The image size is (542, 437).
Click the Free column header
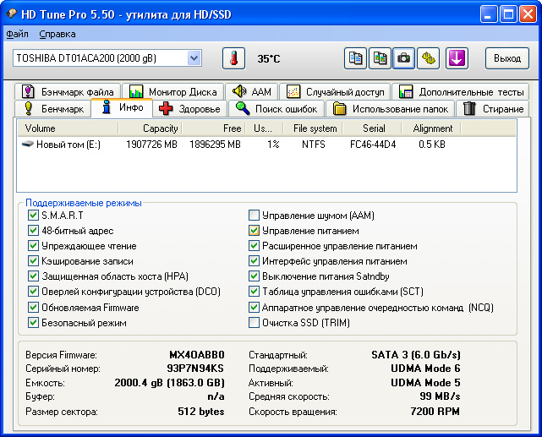[x=213, y=128]
